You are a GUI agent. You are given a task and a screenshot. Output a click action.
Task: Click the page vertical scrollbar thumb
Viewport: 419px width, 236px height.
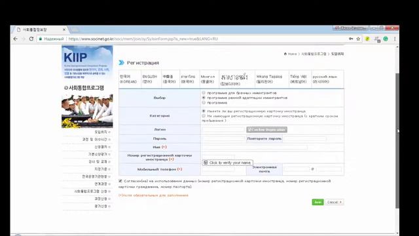pos(397,140)
